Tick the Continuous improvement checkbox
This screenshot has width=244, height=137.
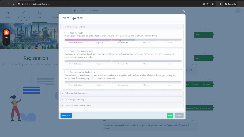coord(68,51)
